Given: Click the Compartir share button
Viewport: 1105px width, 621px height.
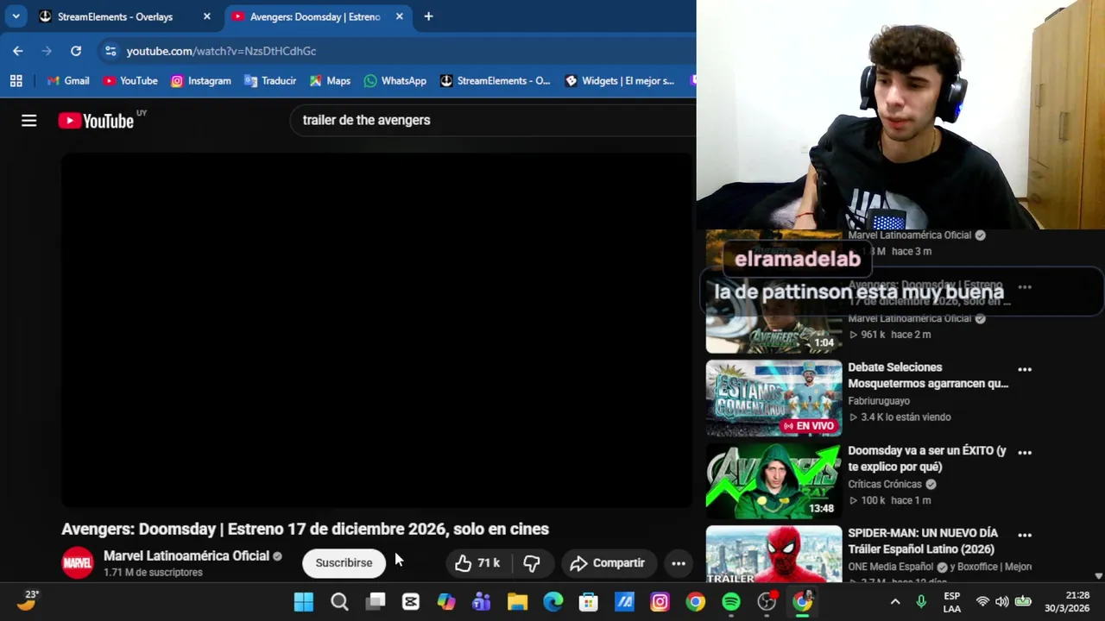Looking at the screenshot, I should tap(608, 563).
